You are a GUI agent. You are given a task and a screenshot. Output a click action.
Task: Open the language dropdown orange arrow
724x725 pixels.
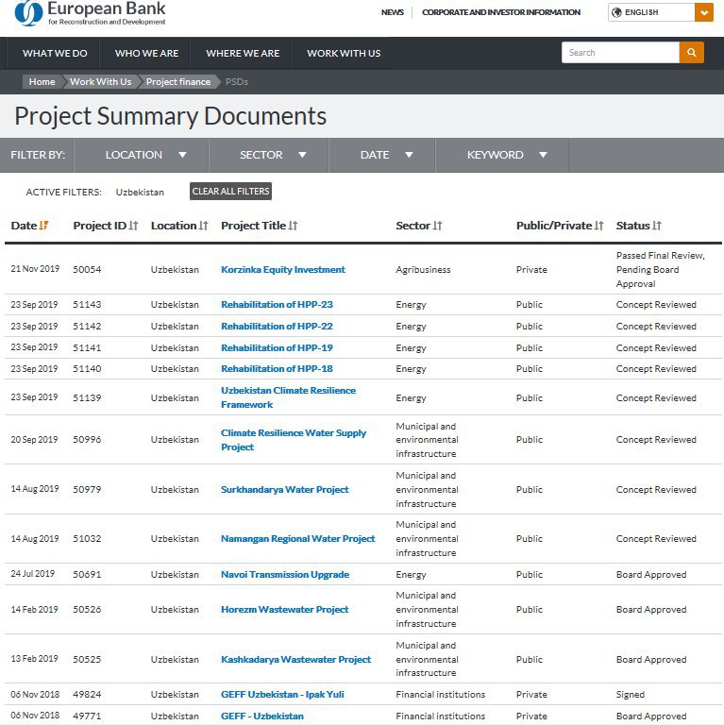[703, 12]
